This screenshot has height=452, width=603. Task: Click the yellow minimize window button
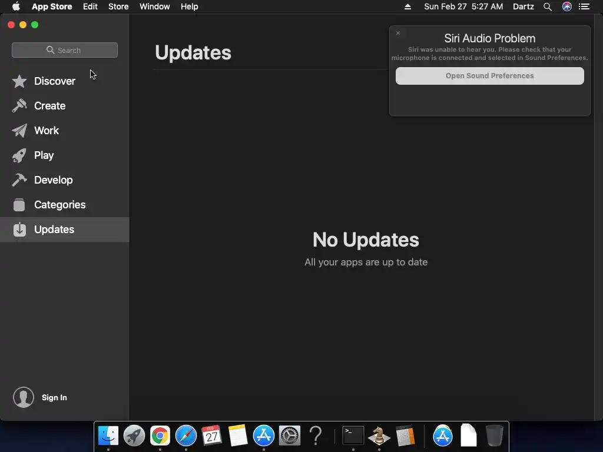23,25
